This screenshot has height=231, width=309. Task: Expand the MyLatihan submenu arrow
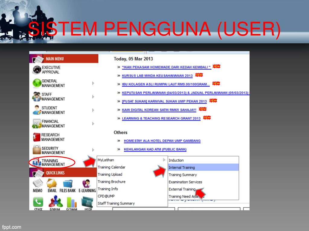coord(164,160)
